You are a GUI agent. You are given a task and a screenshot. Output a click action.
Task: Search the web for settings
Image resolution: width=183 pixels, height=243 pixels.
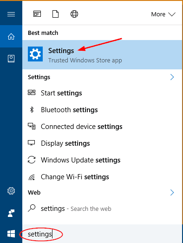click(102, 209)
